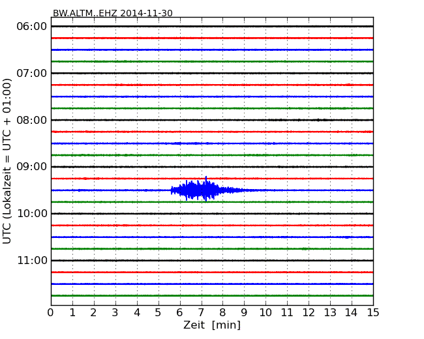Click the x-axis tick label 1

(72, 312)
